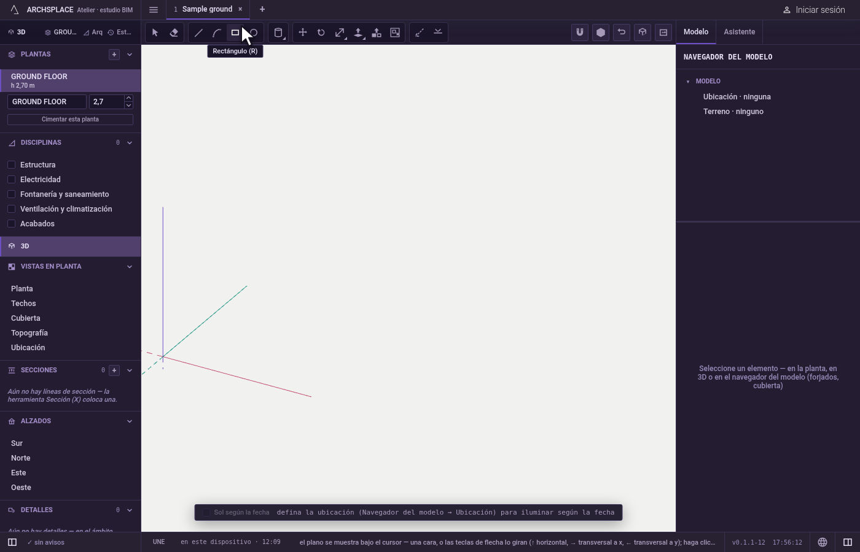The height and width of the screenshot is (552, 860).
Task: Open the hamburger main menu
Action: click(x=154, y=10)
